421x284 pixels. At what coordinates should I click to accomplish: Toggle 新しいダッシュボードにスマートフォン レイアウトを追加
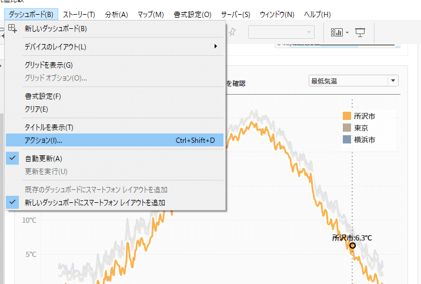pos(115,202)
